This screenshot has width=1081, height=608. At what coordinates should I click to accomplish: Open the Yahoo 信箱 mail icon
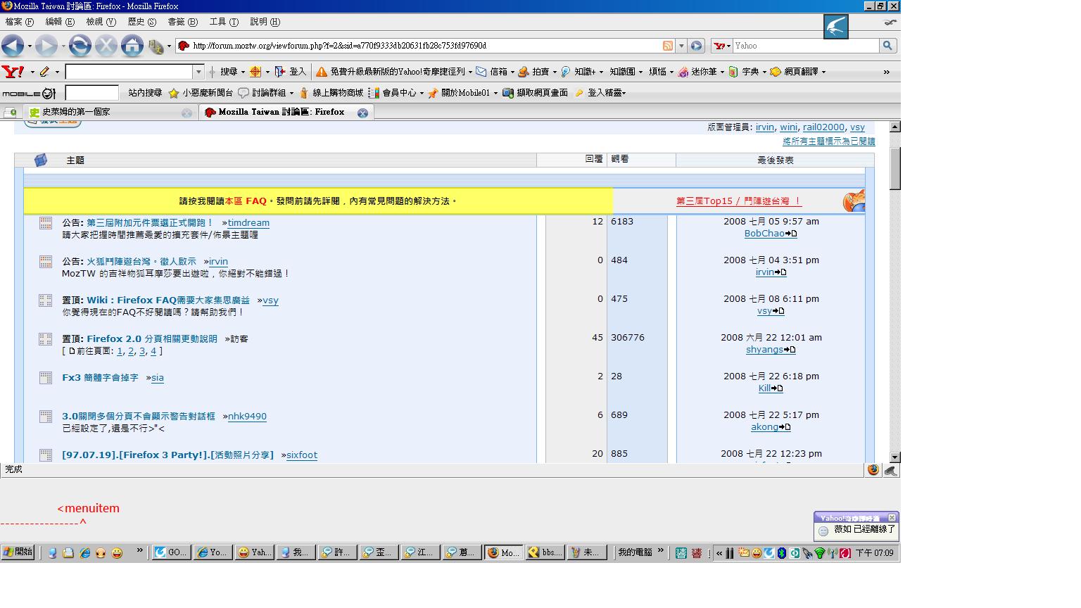481,72
